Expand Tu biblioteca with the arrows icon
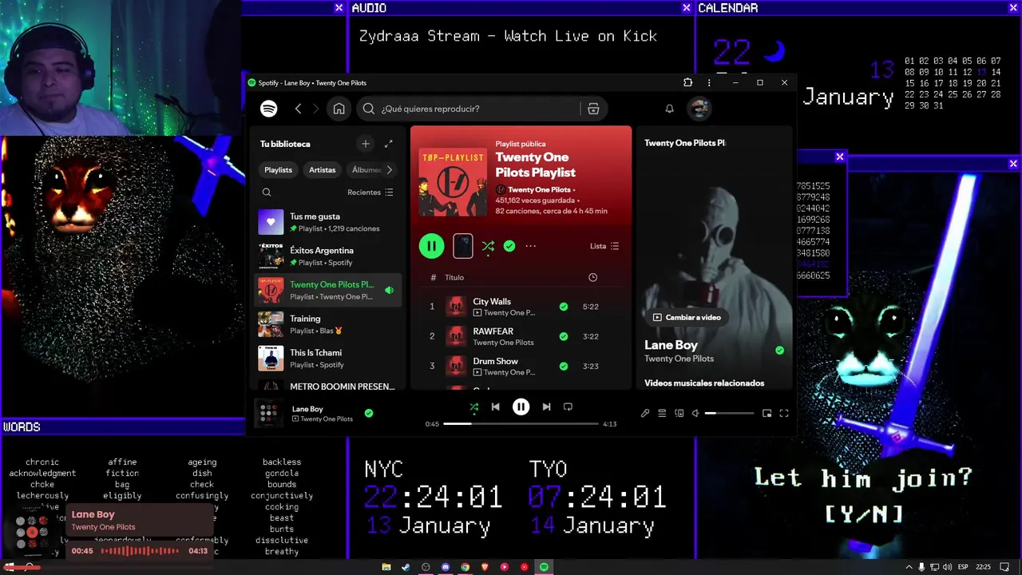 click(389, 144)
